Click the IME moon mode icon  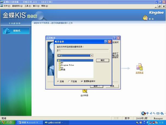click(151, 113)
